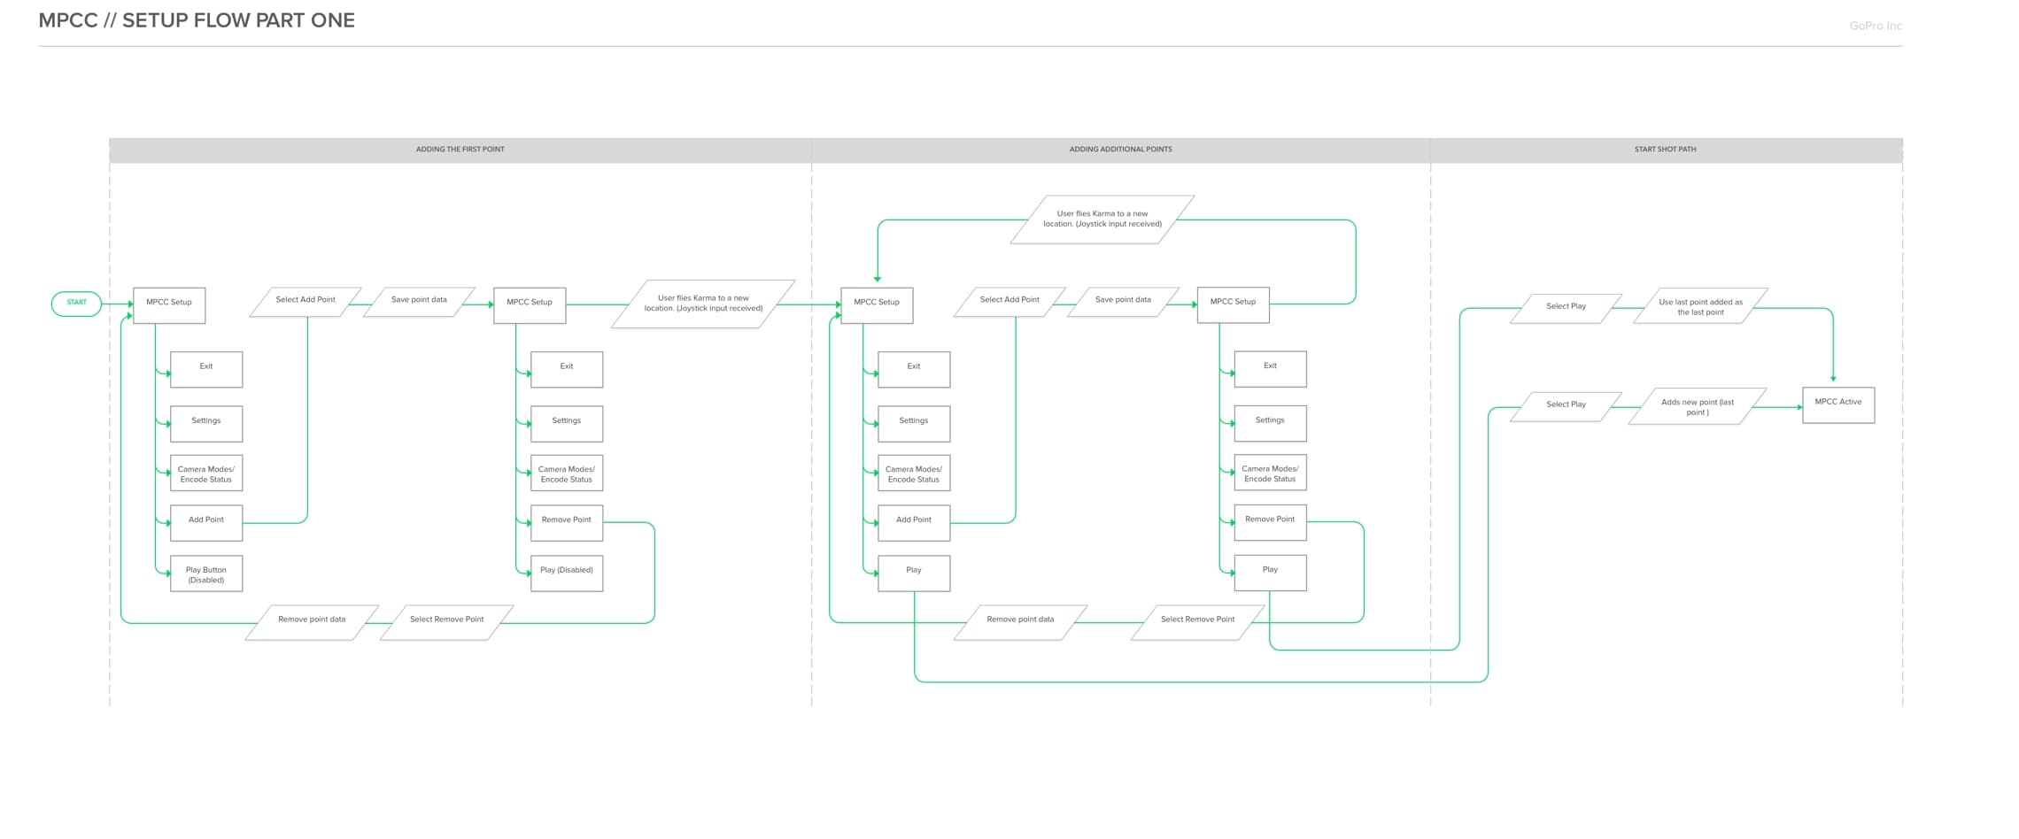2019x839 pixels.
Task: Select the "MPCC // SETUP FLOW PART ONE" title
Action: coord(197,20)
